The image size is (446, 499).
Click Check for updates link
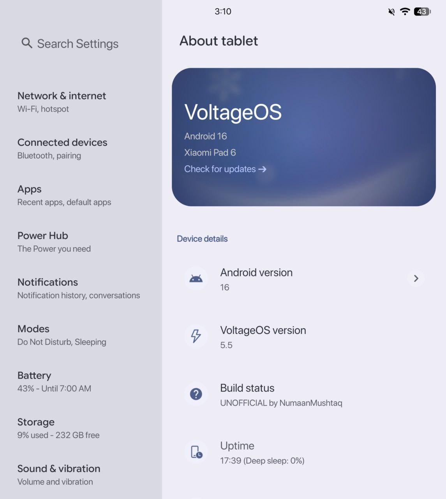point(225,169)
